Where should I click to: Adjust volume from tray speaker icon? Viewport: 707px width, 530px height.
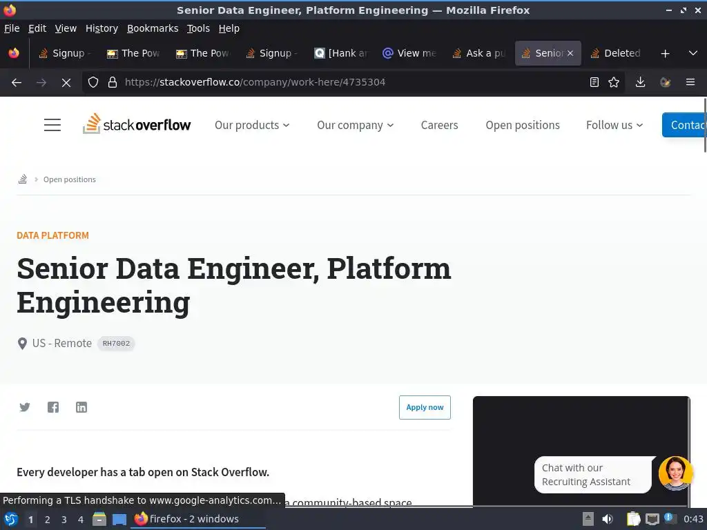pyautogui.click(x=608, y=519)
